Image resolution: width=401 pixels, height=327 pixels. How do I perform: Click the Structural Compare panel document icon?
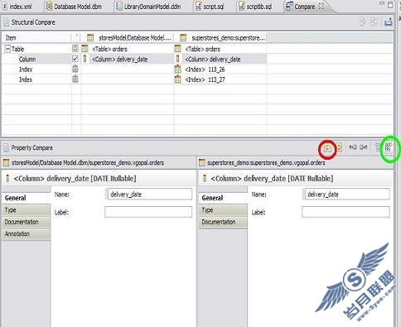(x=6, y=22)
